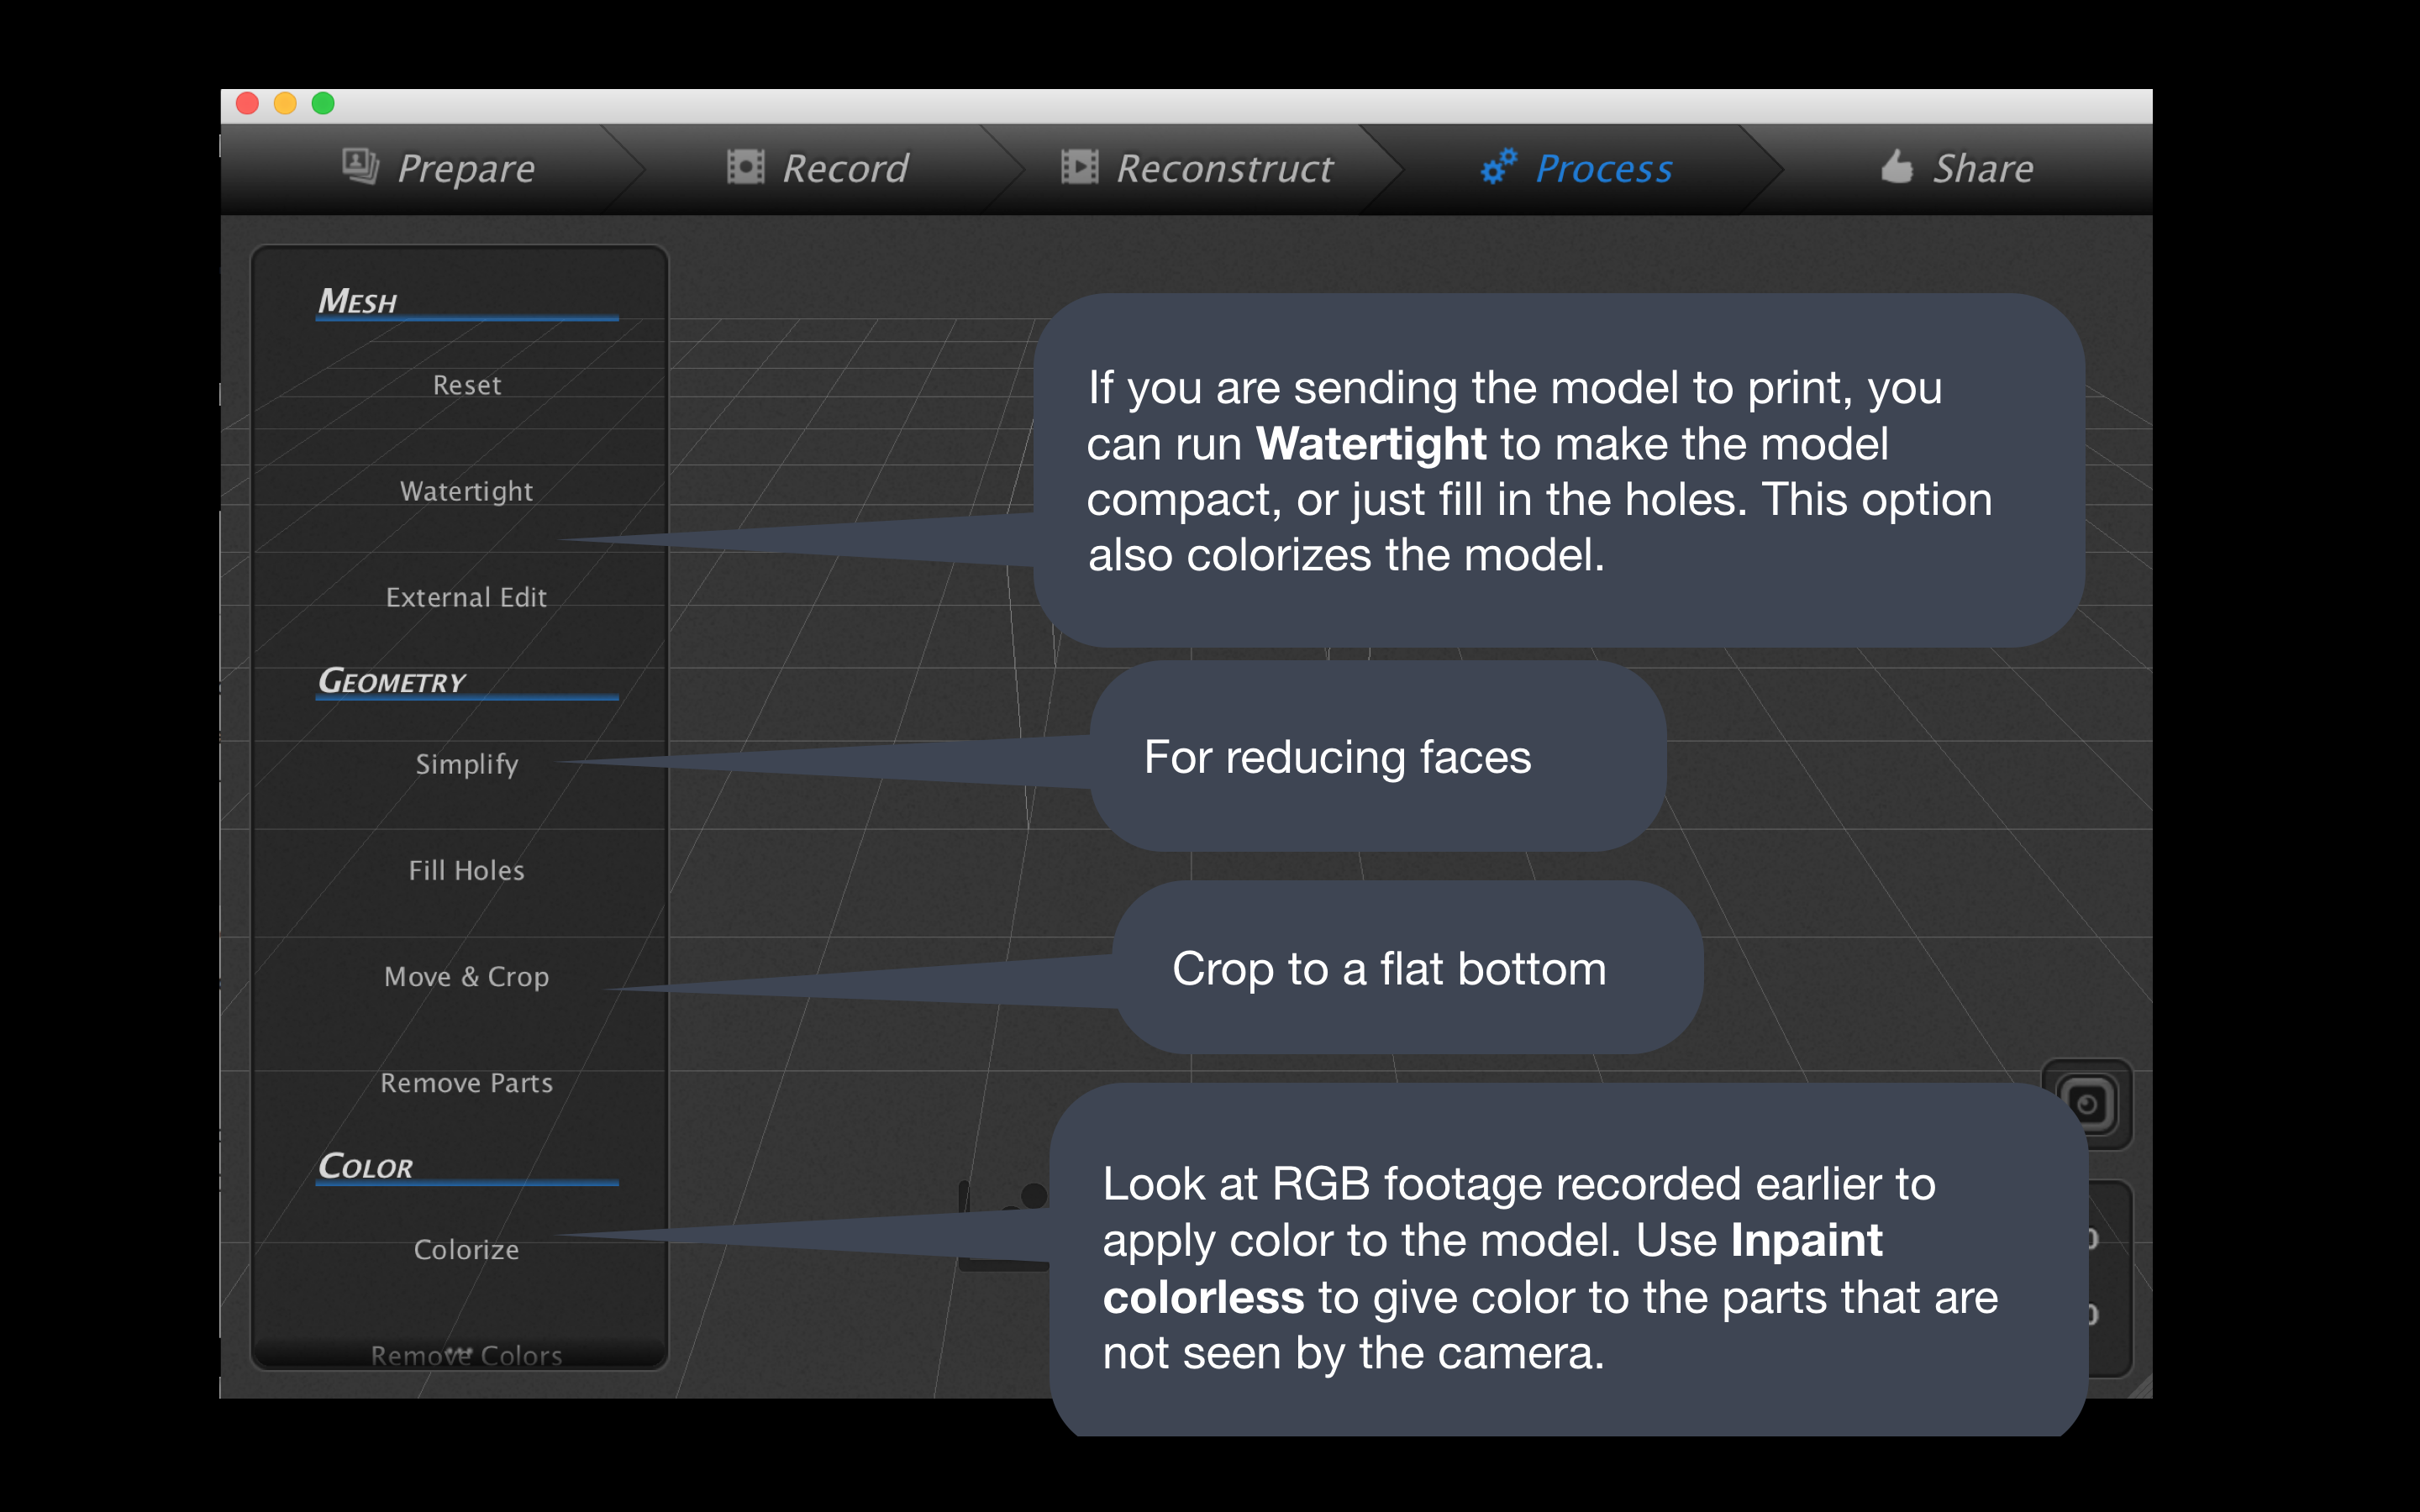The height and width of the screenshot is (1512, 2420).
Task: Click the Share thumbs-up icon
Action: tap(1896, 167)
